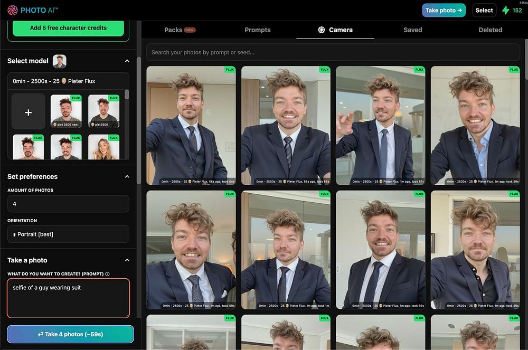Open the striped-tie photo that took 56s
Screen dimensions: 528x350
pos(286,126)
